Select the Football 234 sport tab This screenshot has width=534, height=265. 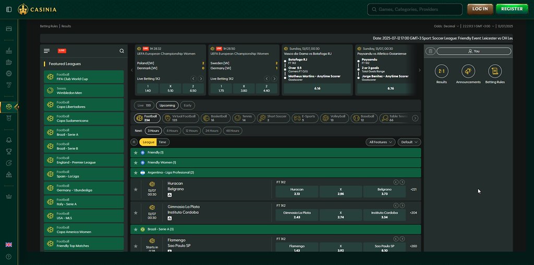click(147, 118)
